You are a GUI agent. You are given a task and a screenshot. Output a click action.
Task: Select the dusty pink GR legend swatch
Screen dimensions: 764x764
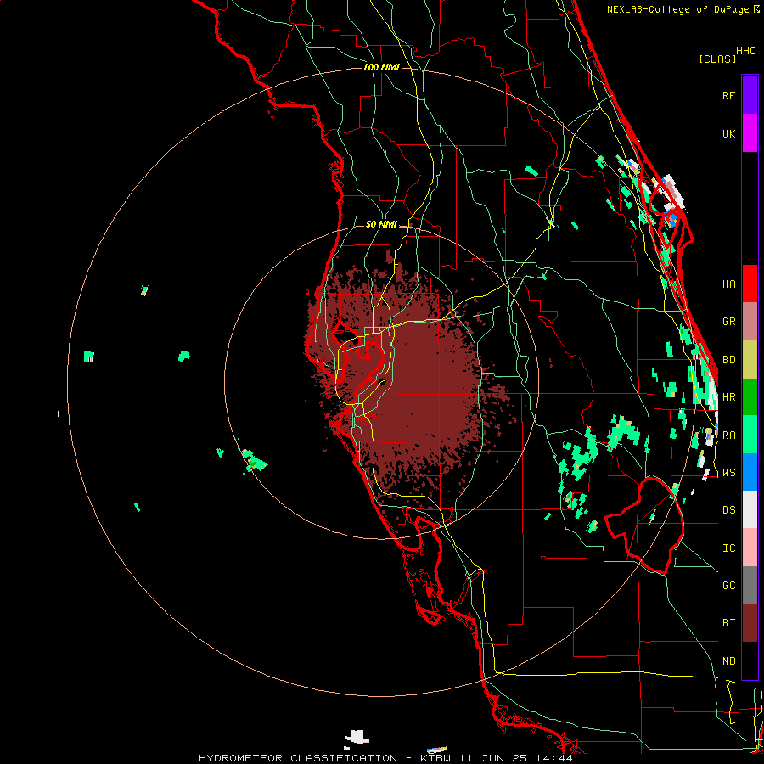[750, 322]
